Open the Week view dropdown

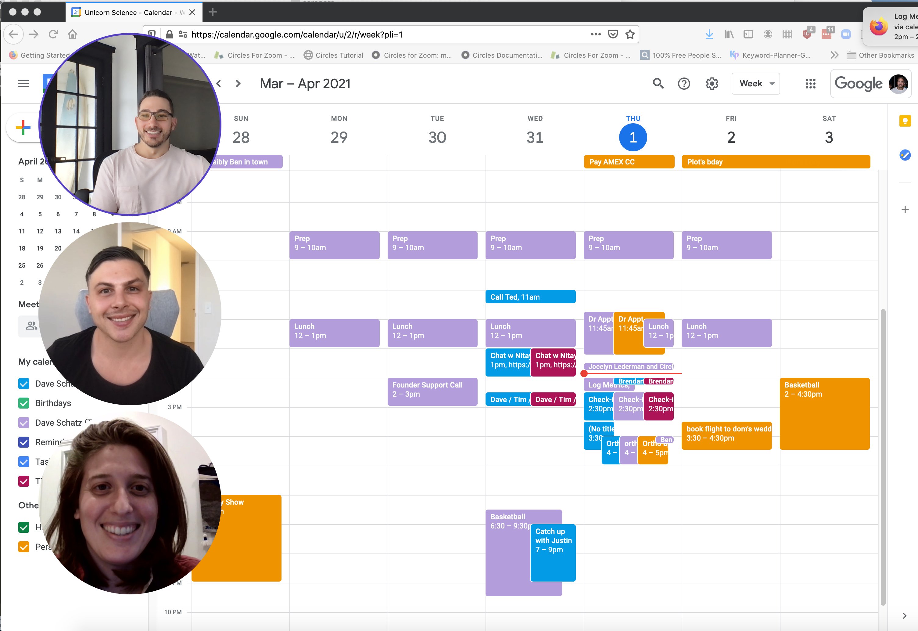[755, 83]
